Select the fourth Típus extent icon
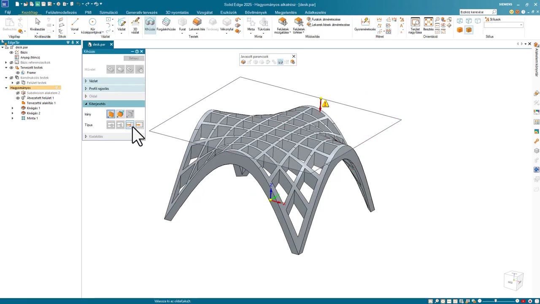 (139, 125)
